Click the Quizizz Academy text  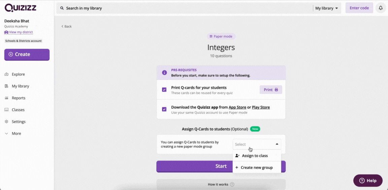(16, 27)
